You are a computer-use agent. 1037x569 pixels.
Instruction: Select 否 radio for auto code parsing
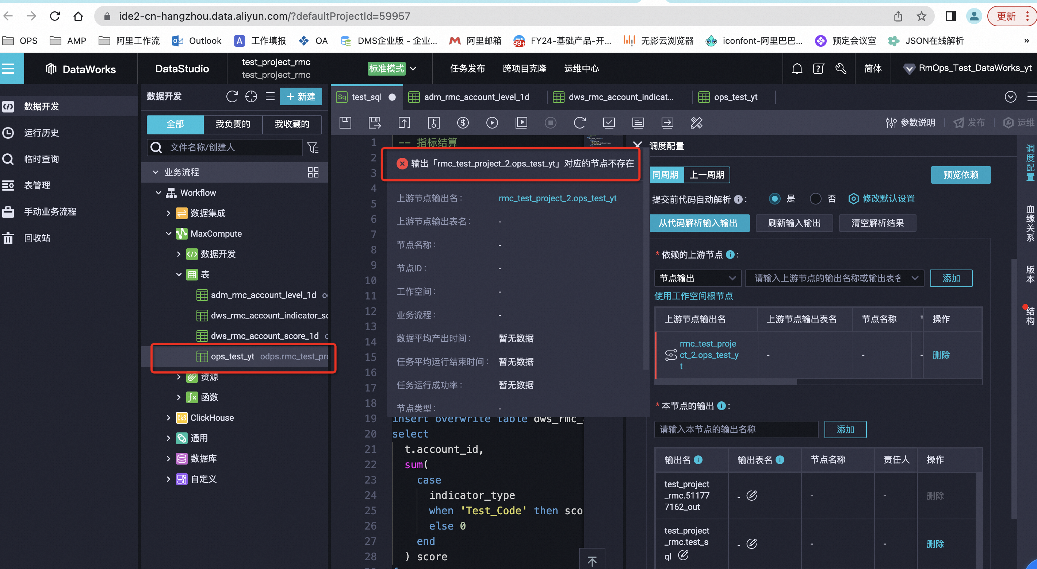816,199
